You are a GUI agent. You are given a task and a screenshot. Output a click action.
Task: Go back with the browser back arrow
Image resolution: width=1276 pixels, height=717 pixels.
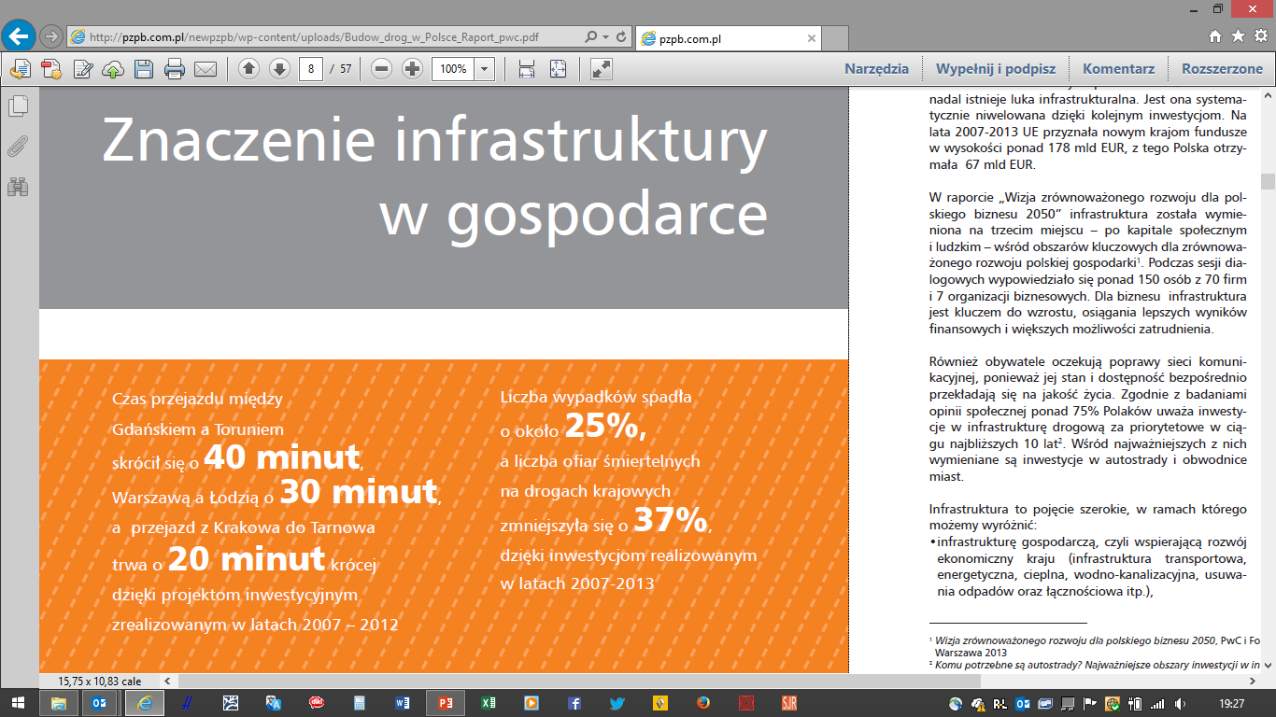pos(19,36)
